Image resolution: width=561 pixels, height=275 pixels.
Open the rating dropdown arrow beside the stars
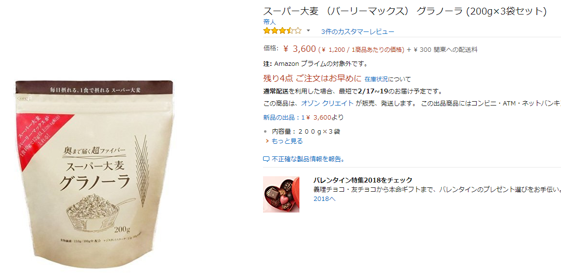[309, 31]
